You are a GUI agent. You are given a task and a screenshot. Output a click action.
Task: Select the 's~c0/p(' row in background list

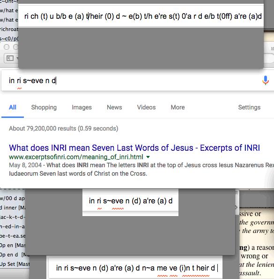(9, 39)
